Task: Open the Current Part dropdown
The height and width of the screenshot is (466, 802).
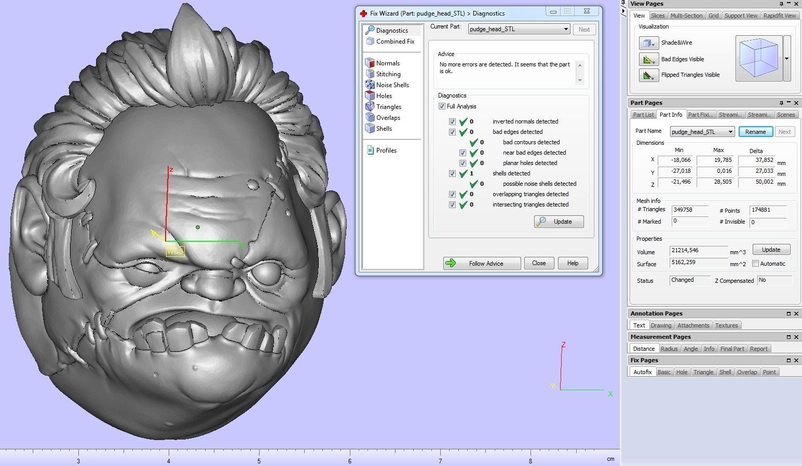Action: coord(566,29)
